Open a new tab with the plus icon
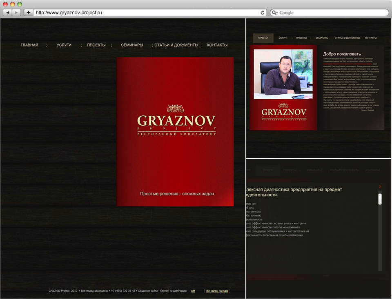 pos(28,12)
